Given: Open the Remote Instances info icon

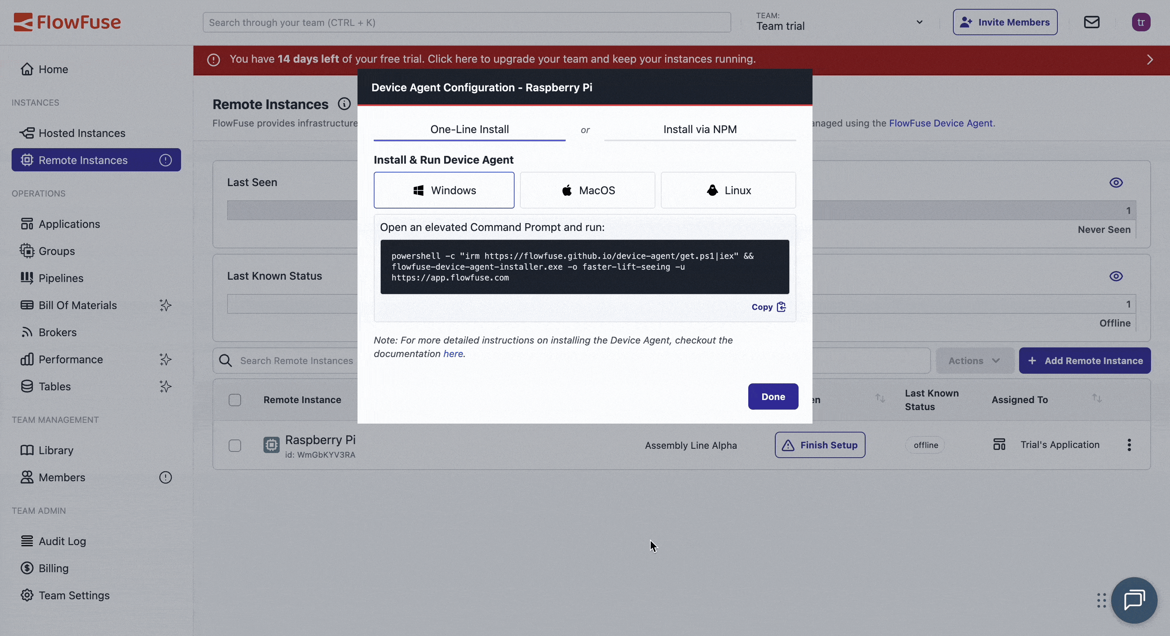Looking at the screenshot, I should click(344, 104).
